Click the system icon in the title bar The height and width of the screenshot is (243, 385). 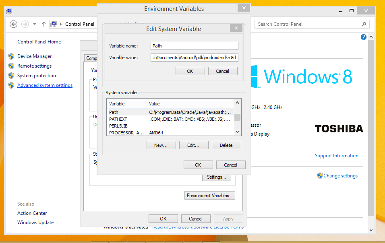click(9, 11)
